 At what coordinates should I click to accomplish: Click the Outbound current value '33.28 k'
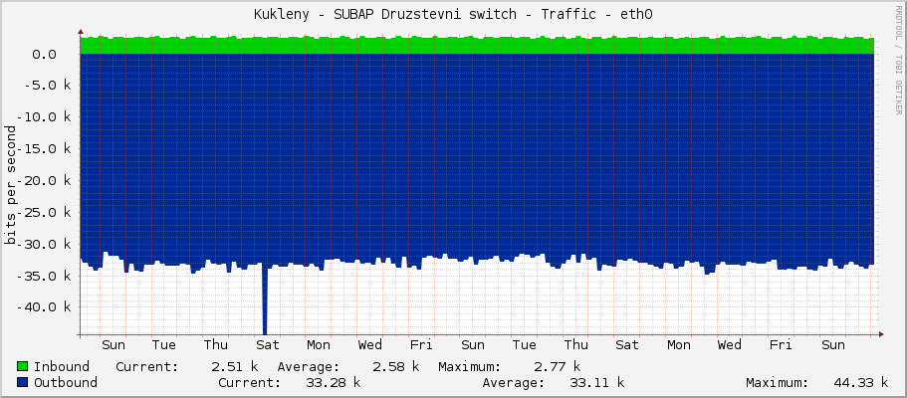click(333, 382)
